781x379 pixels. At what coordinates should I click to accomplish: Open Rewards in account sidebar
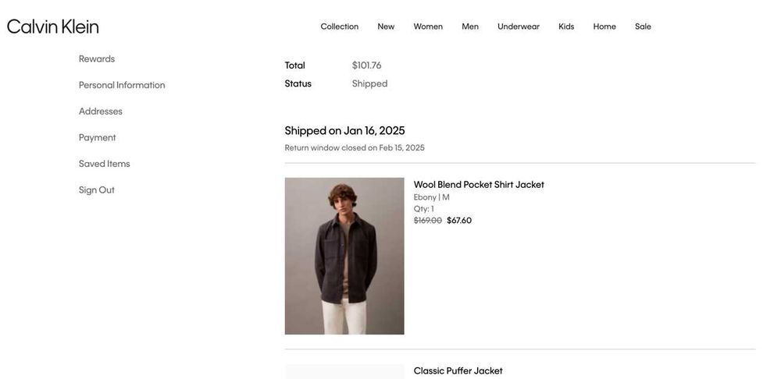[97, 59]
